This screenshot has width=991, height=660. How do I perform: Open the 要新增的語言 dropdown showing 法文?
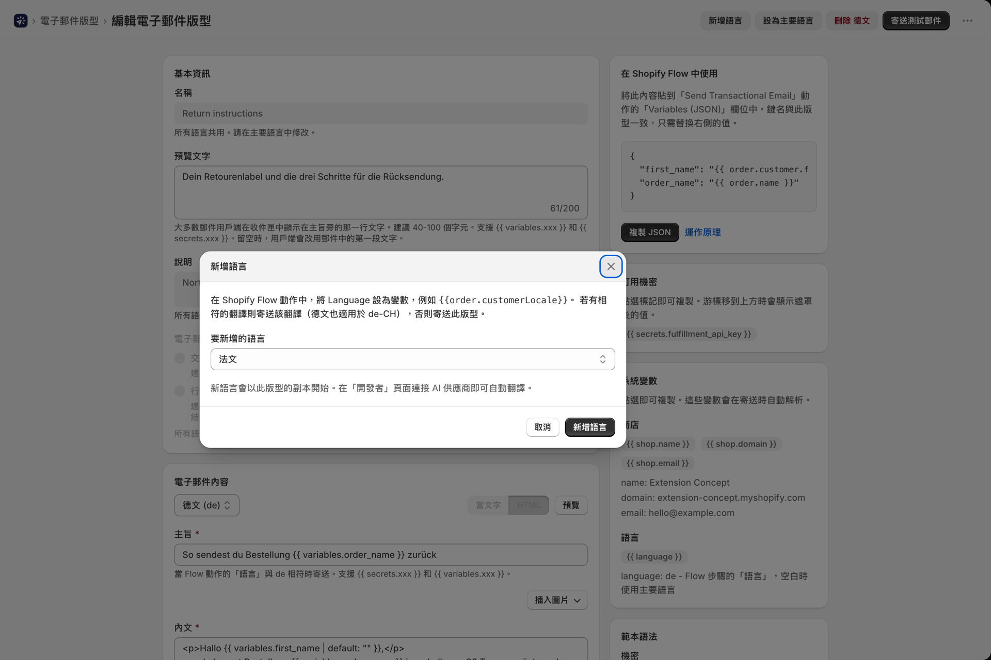click(x=412, y=359)
